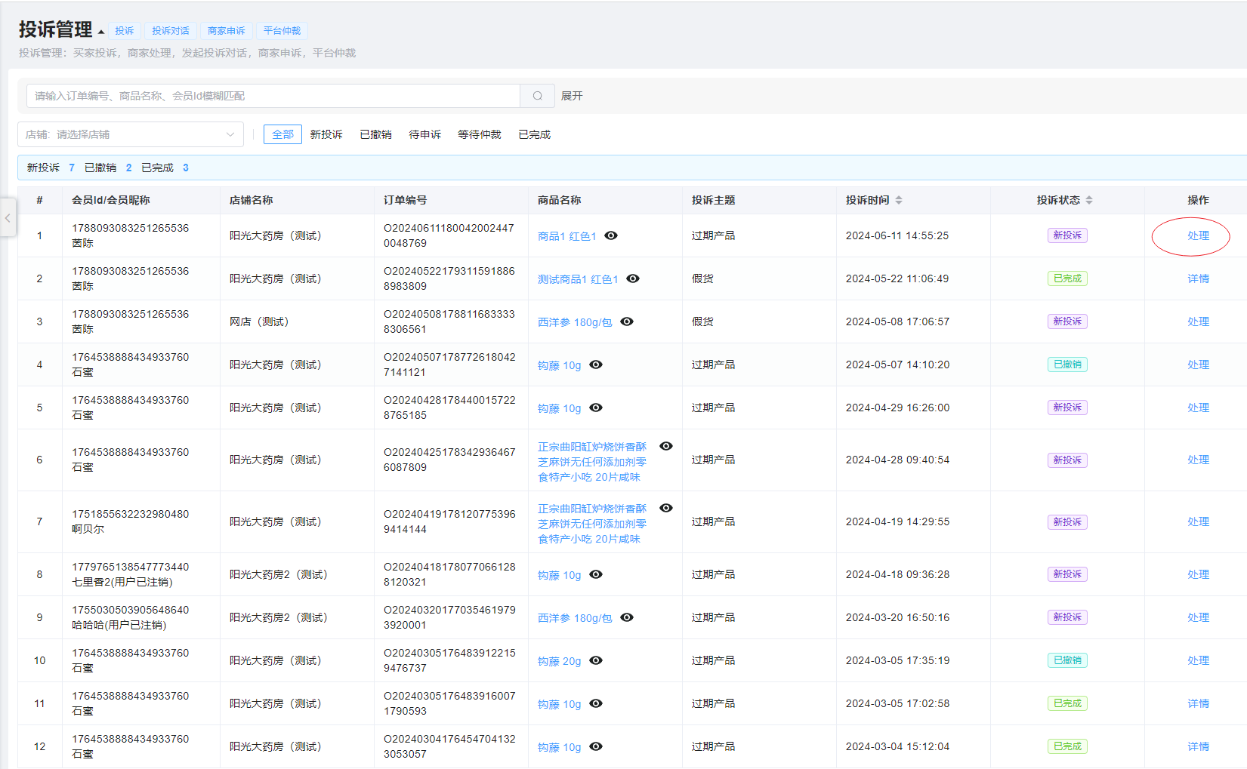Click the 订单编号 column header
Screen dimensions: 1247x769
405,200
